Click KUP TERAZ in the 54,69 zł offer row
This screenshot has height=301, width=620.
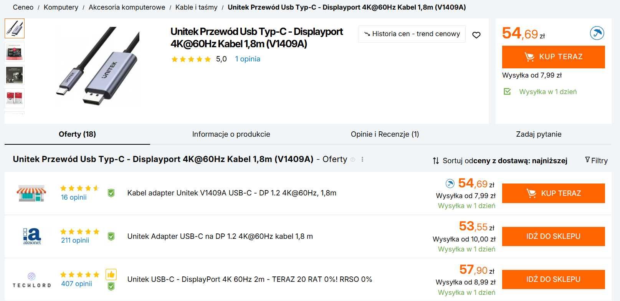pyautogui.click(x=554, y=193)
